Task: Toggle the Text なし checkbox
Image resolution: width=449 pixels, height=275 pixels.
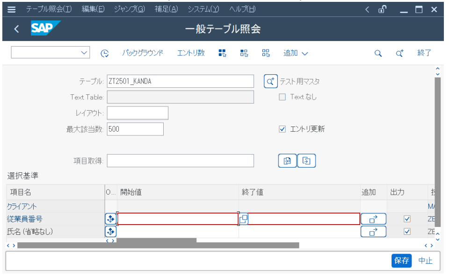Action: [282, 97]
